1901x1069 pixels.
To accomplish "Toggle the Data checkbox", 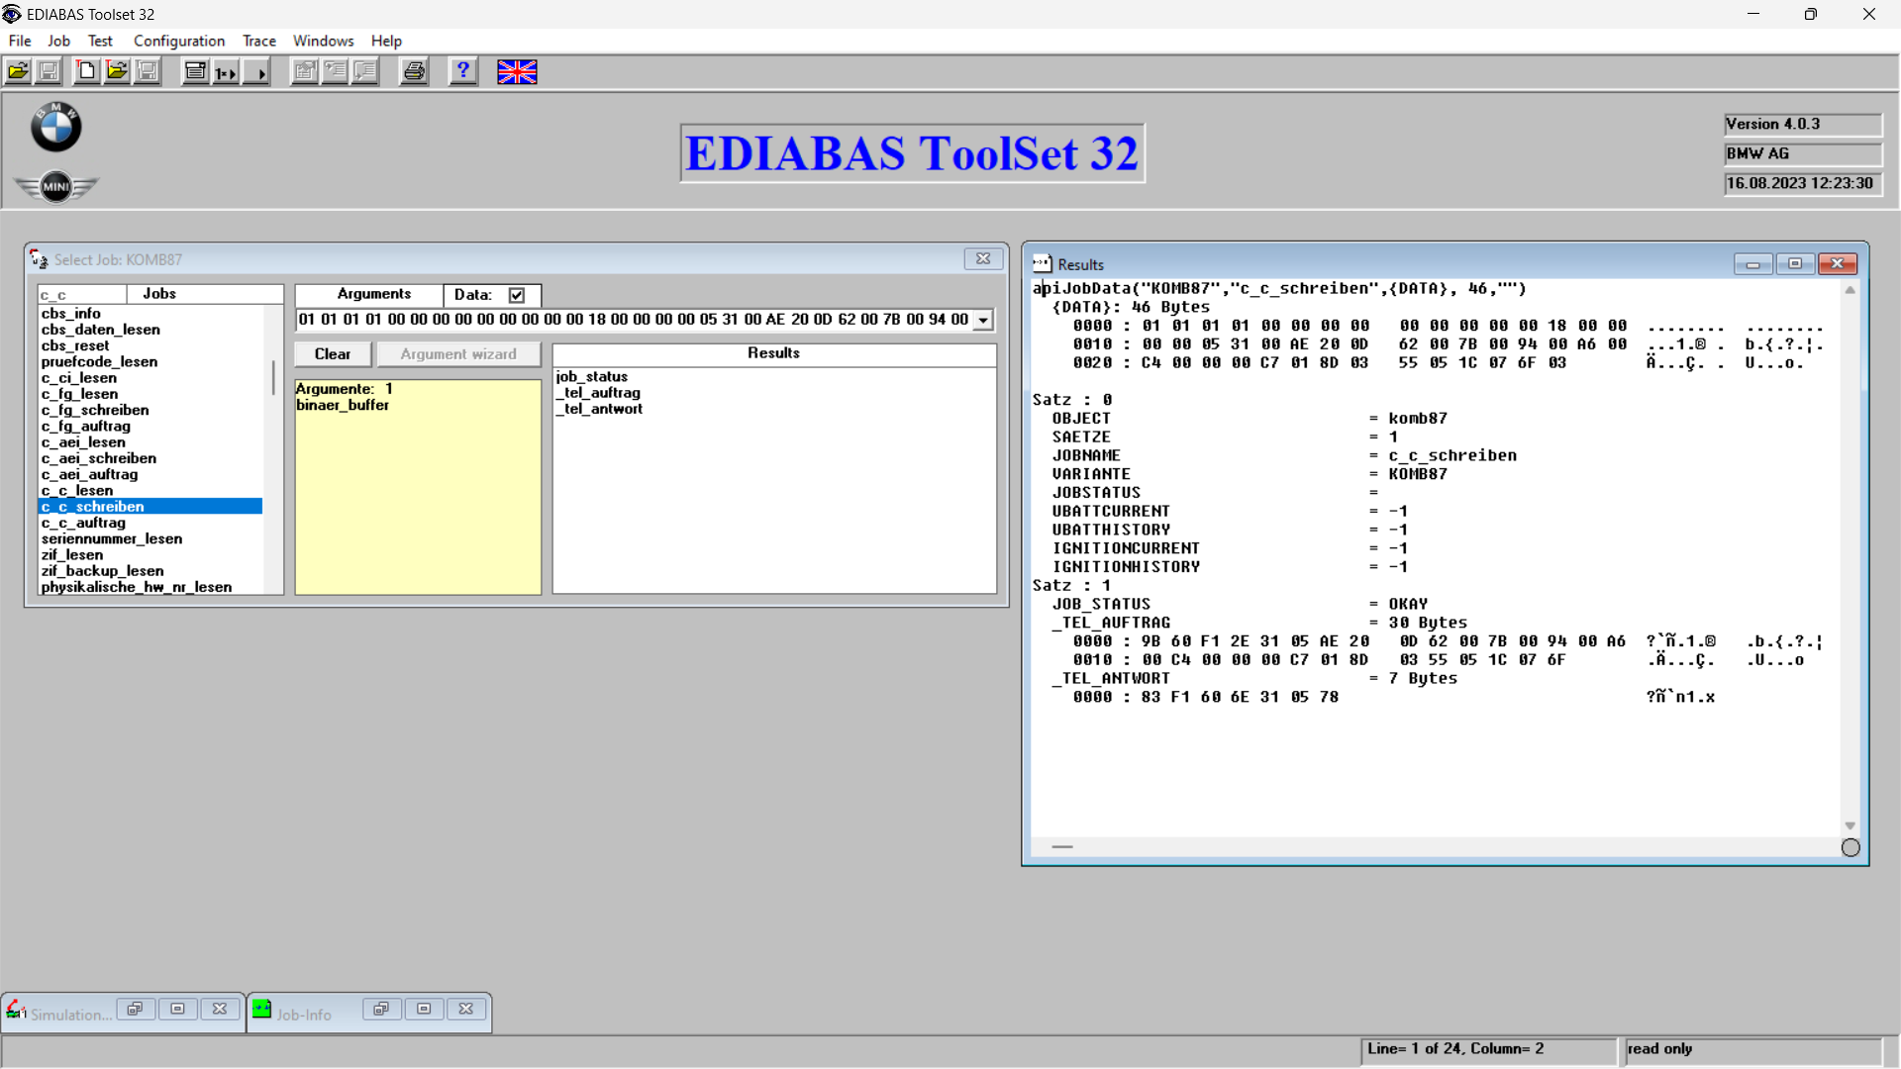I will 517,295.
